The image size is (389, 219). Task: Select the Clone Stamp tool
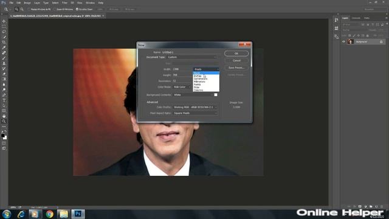tap(4, 63)
